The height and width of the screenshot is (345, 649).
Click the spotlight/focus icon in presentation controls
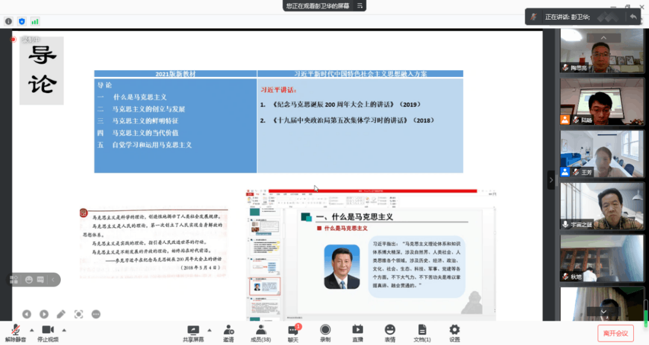pyautogui.click(x=78, y=314)
